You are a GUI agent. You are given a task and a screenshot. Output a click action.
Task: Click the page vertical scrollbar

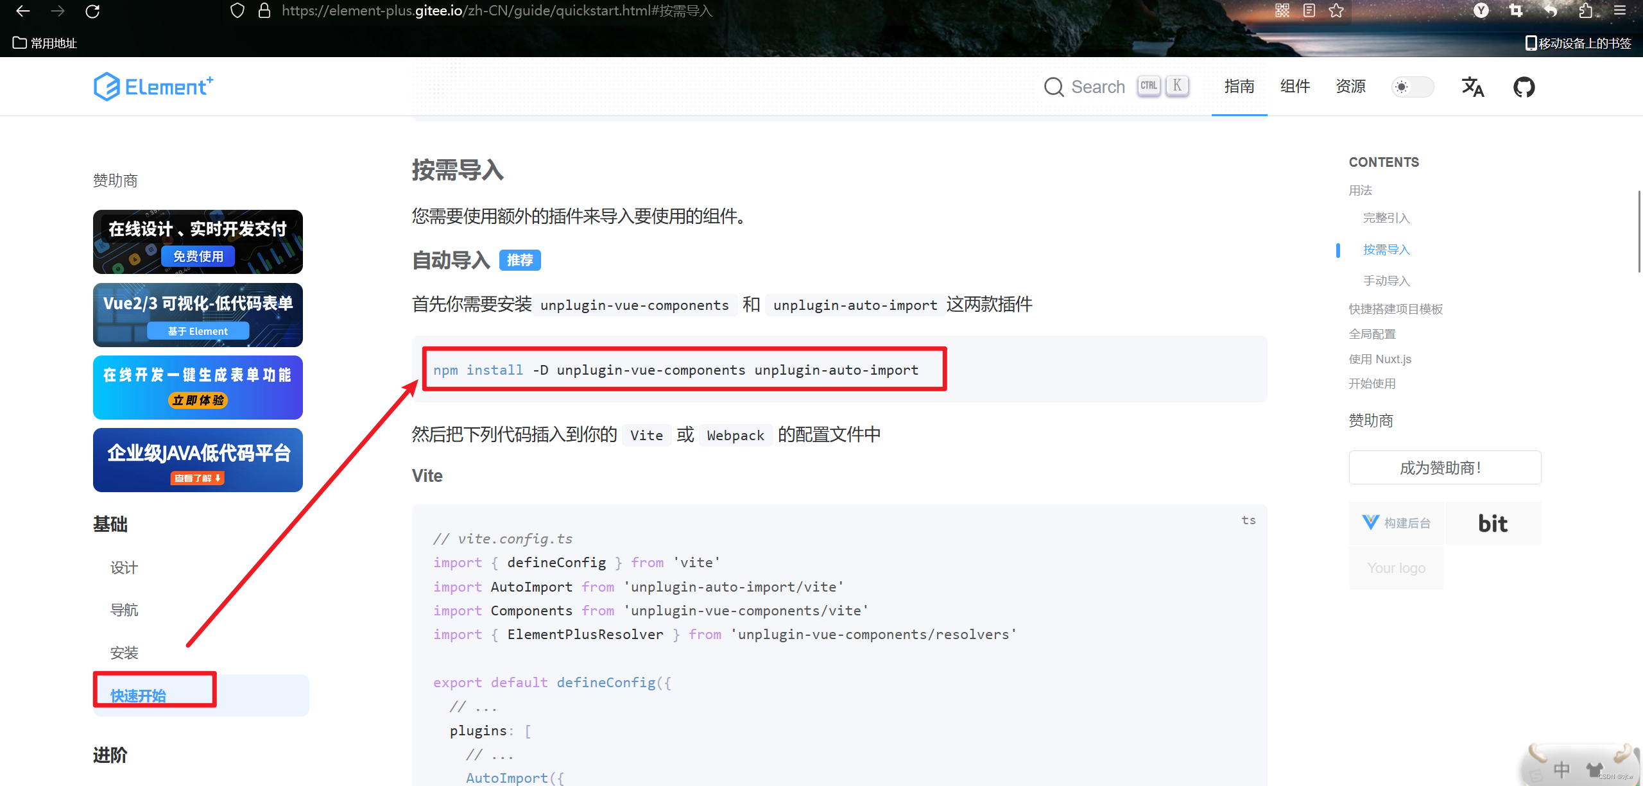click(x=1639, y=231)
